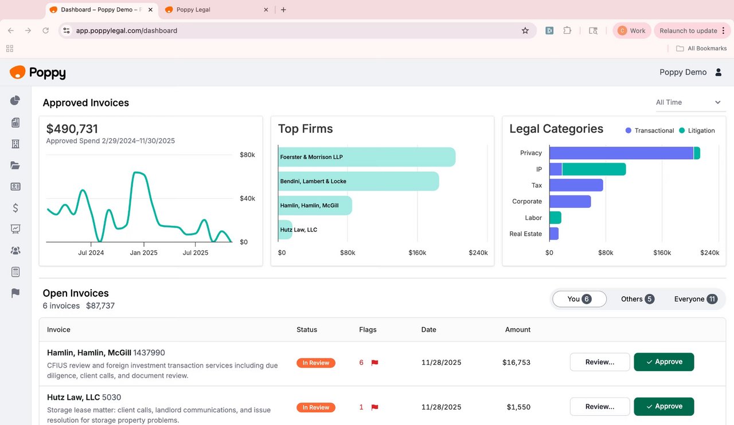The width and height of the screenshot is (734, 425).
Task: Sort by the Date column header
Action: (x=428, y=329)
